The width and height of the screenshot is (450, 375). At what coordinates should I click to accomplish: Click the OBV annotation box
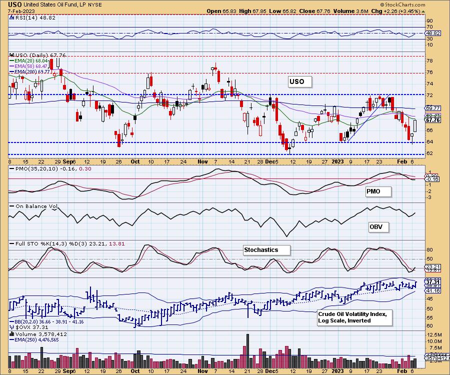[x=378, y=227]
